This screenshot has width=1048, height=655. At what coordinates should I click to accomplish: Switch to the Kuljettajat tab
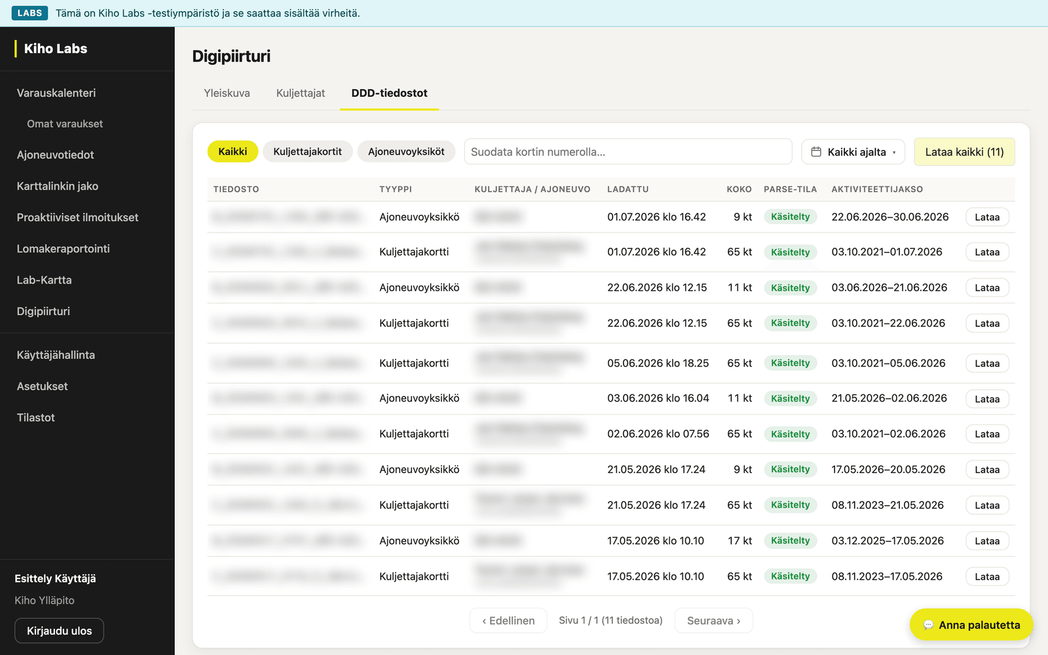301,93
